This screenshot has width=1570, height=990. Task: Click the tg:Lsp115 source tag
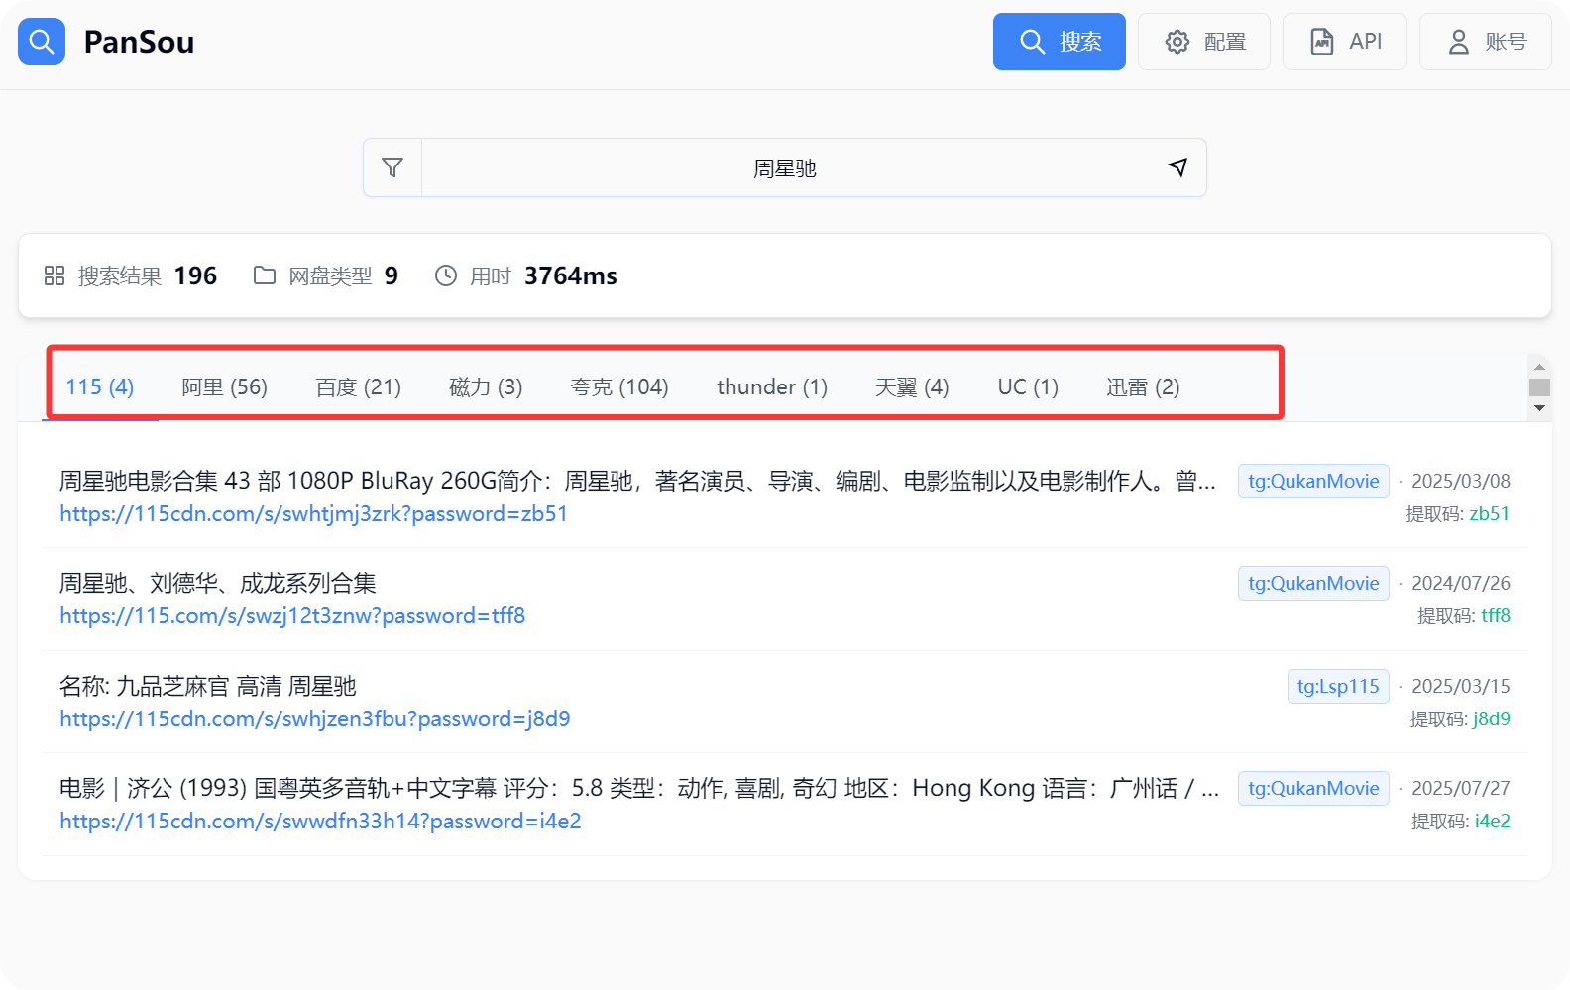[1338, 686]
